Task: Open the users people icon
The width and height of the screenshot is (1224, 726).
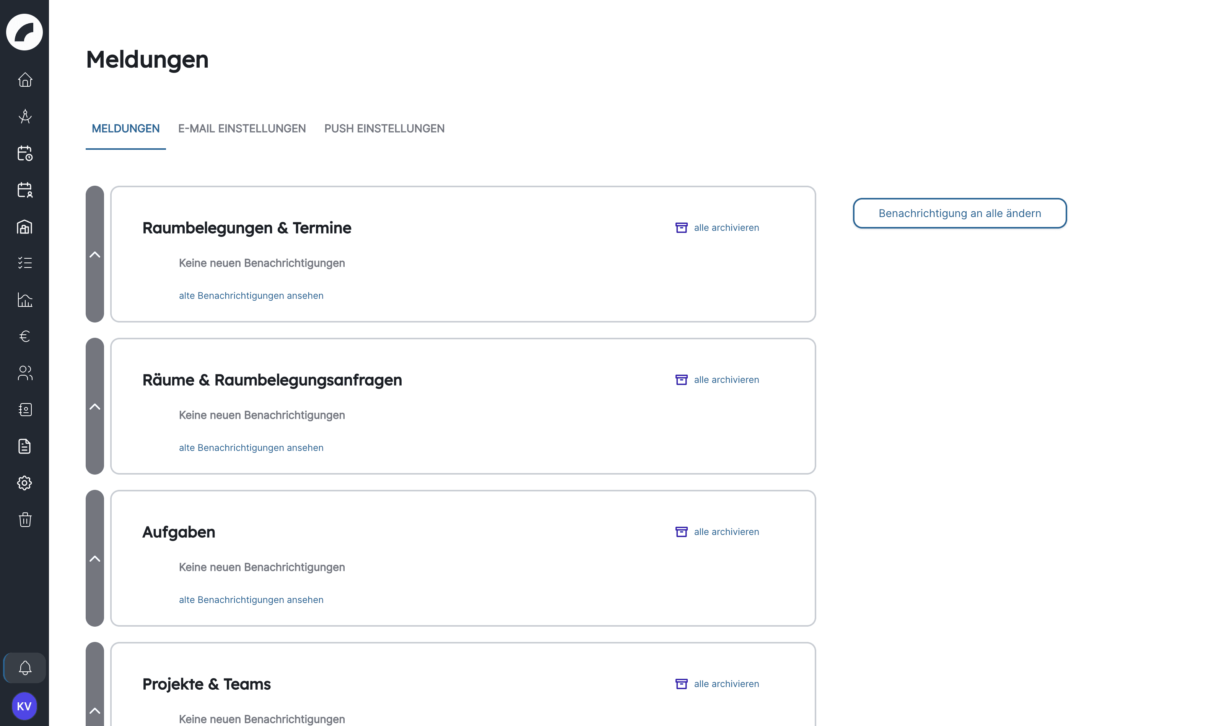Action: (25, 373)
